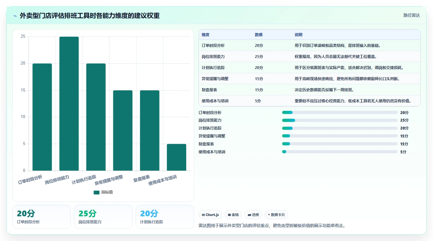Click the 计划执行追踪 progress bar
433x241 pixels.
340,128
